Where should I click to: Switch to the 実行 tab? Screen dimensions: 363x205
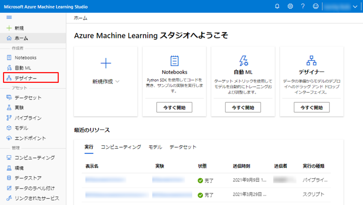coord(89,147)
